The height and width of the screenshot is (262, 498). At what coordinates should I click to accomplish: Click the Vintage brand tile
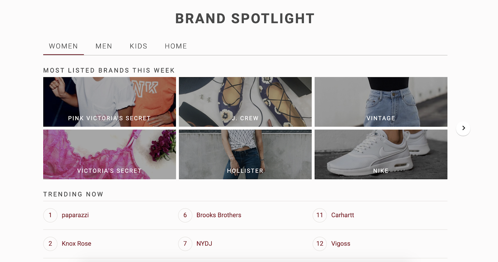click(x=381, y=102)
